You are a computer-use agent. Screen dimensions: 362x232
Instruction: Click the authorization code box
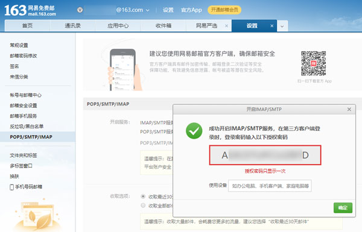pos(265,155)
